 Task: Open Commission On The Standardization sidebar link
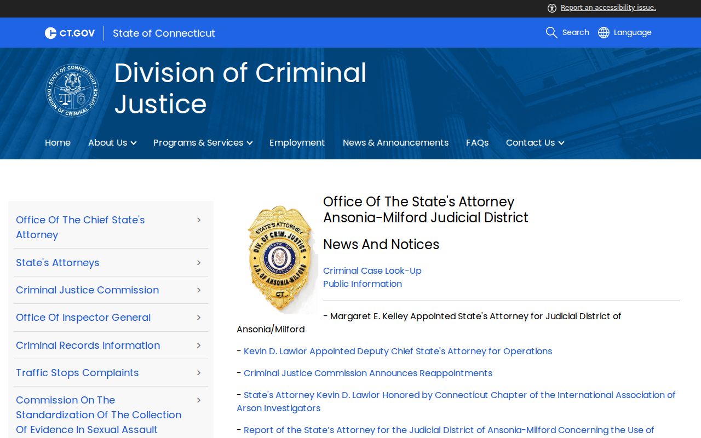coord(99,415)
